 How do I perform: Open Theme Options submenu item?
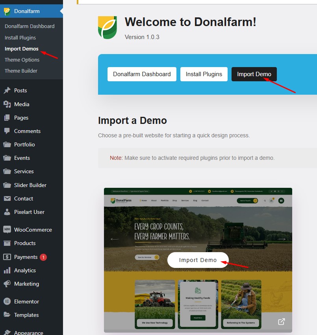pos(22,60)
